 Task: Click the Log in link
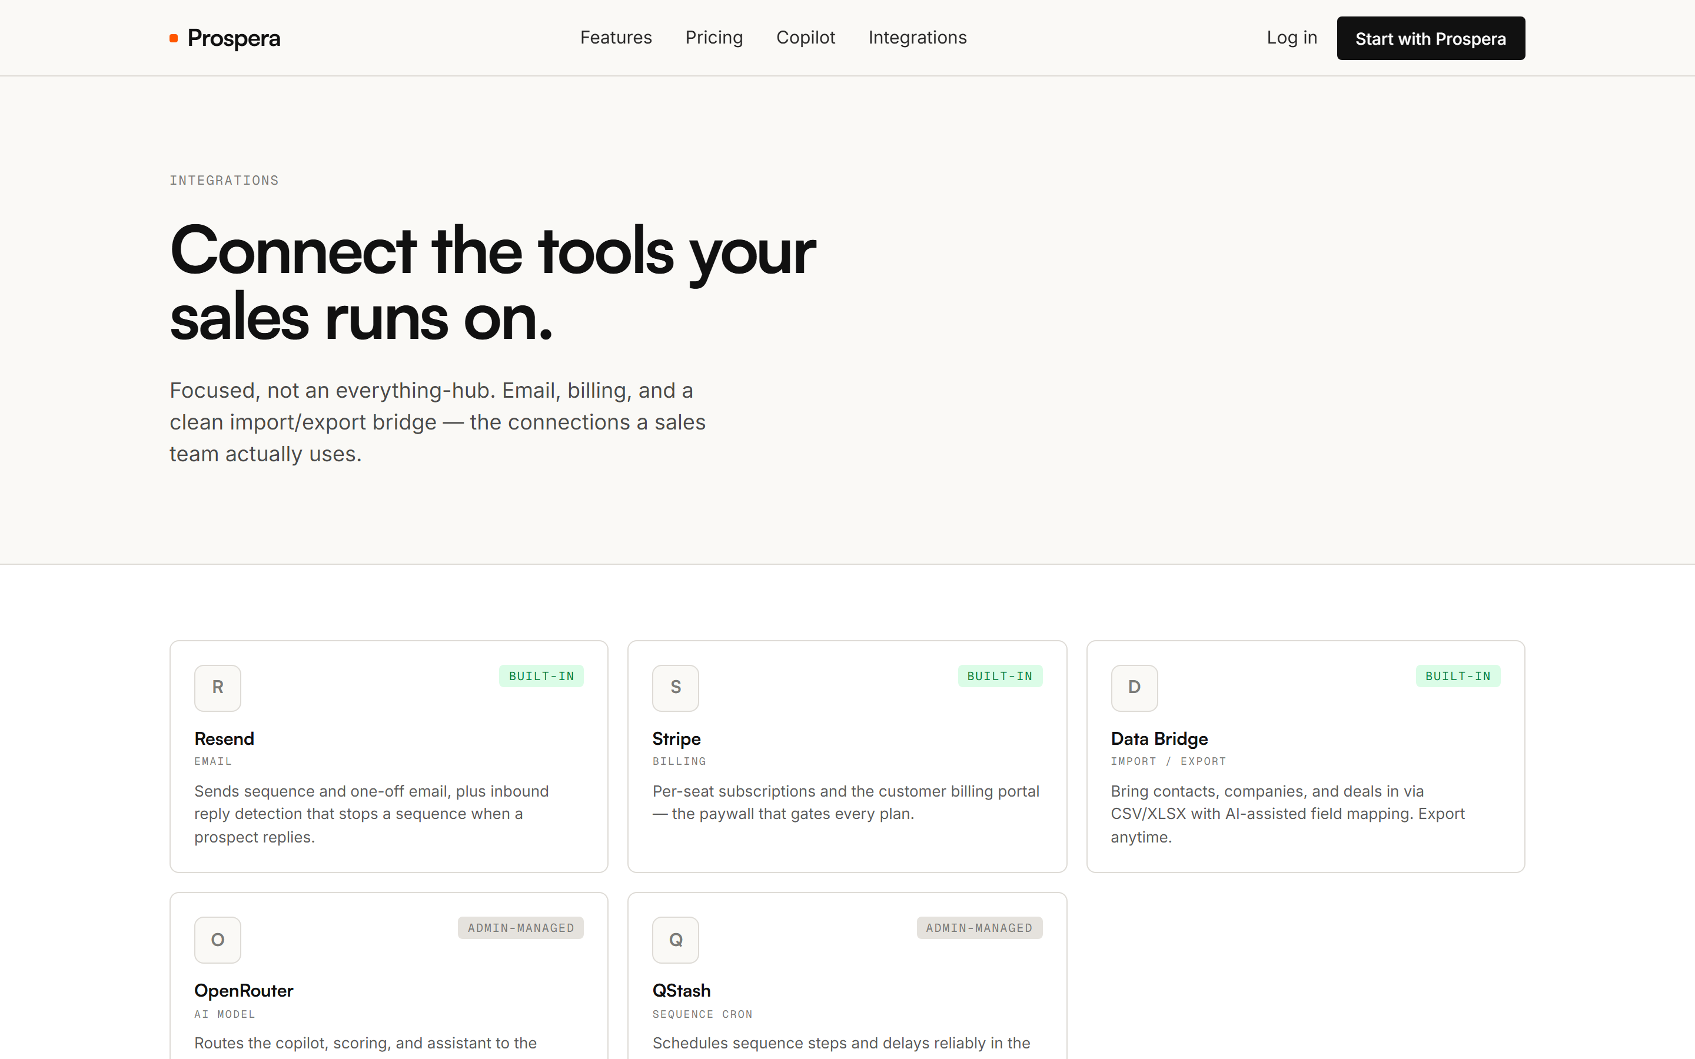1292,38
